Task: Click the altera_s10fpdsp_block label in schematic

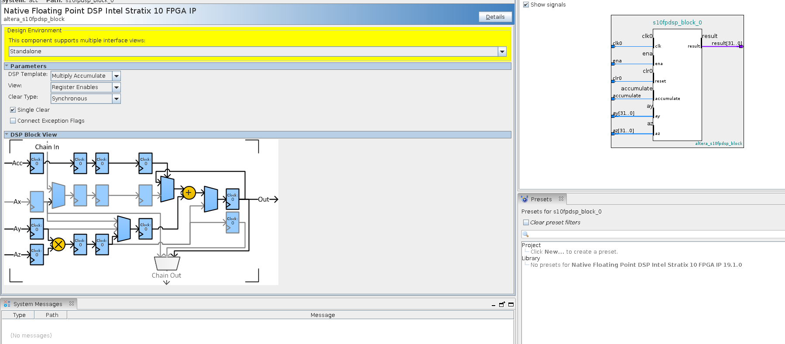Action: pyautogui.click(x=719, y=144)
